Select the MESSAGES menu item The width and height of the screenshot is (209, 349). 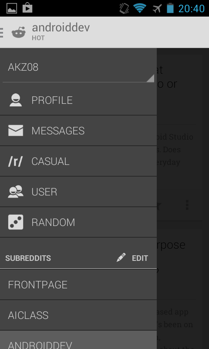78,130
